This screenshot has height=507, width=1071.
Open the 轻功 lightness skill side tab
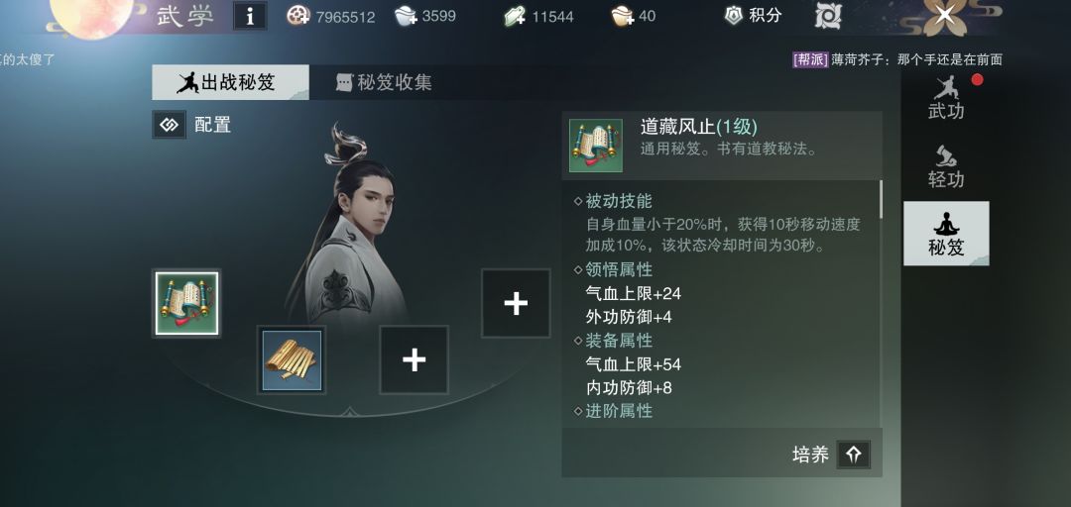(946, 166)
